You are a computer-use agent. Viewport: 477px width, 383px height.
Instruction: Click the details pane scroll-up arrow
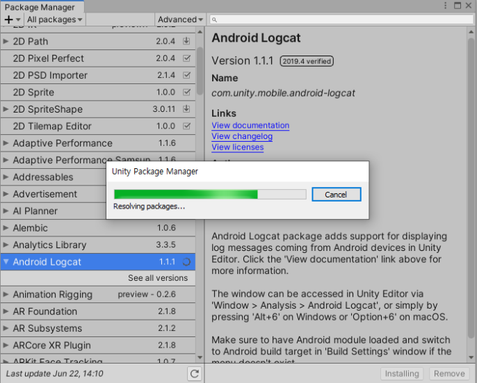pos(471,32)
